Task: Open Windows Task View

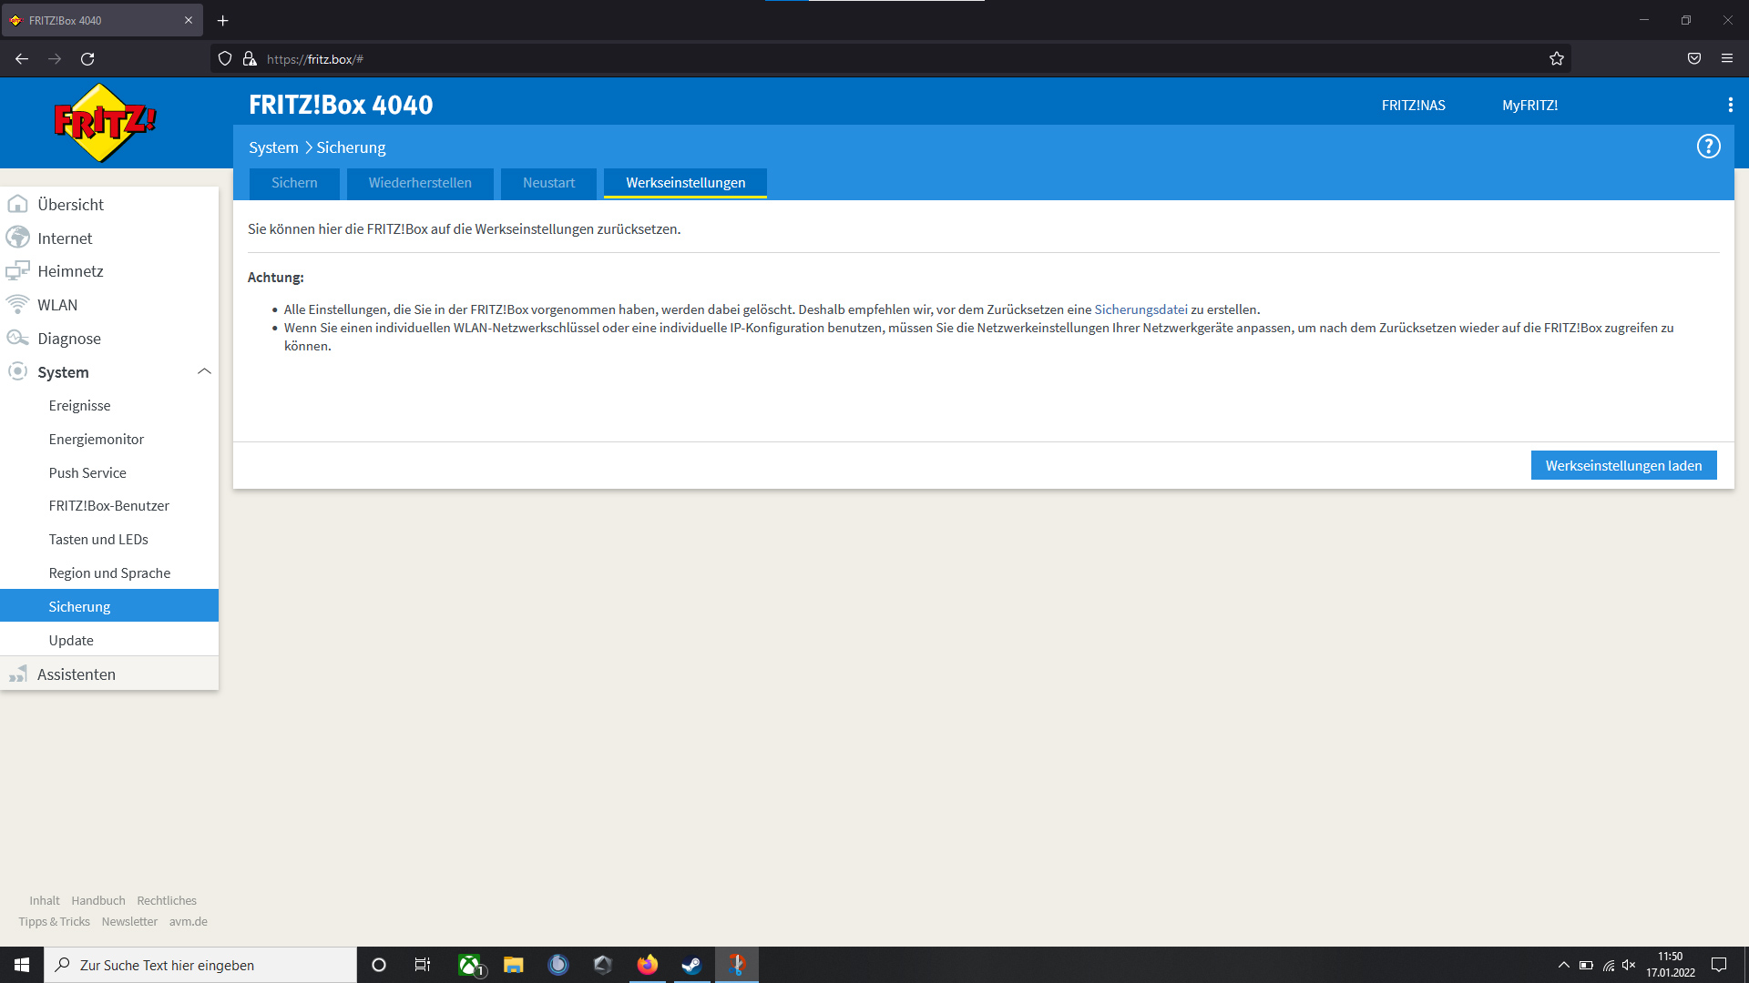Action: 423,965
